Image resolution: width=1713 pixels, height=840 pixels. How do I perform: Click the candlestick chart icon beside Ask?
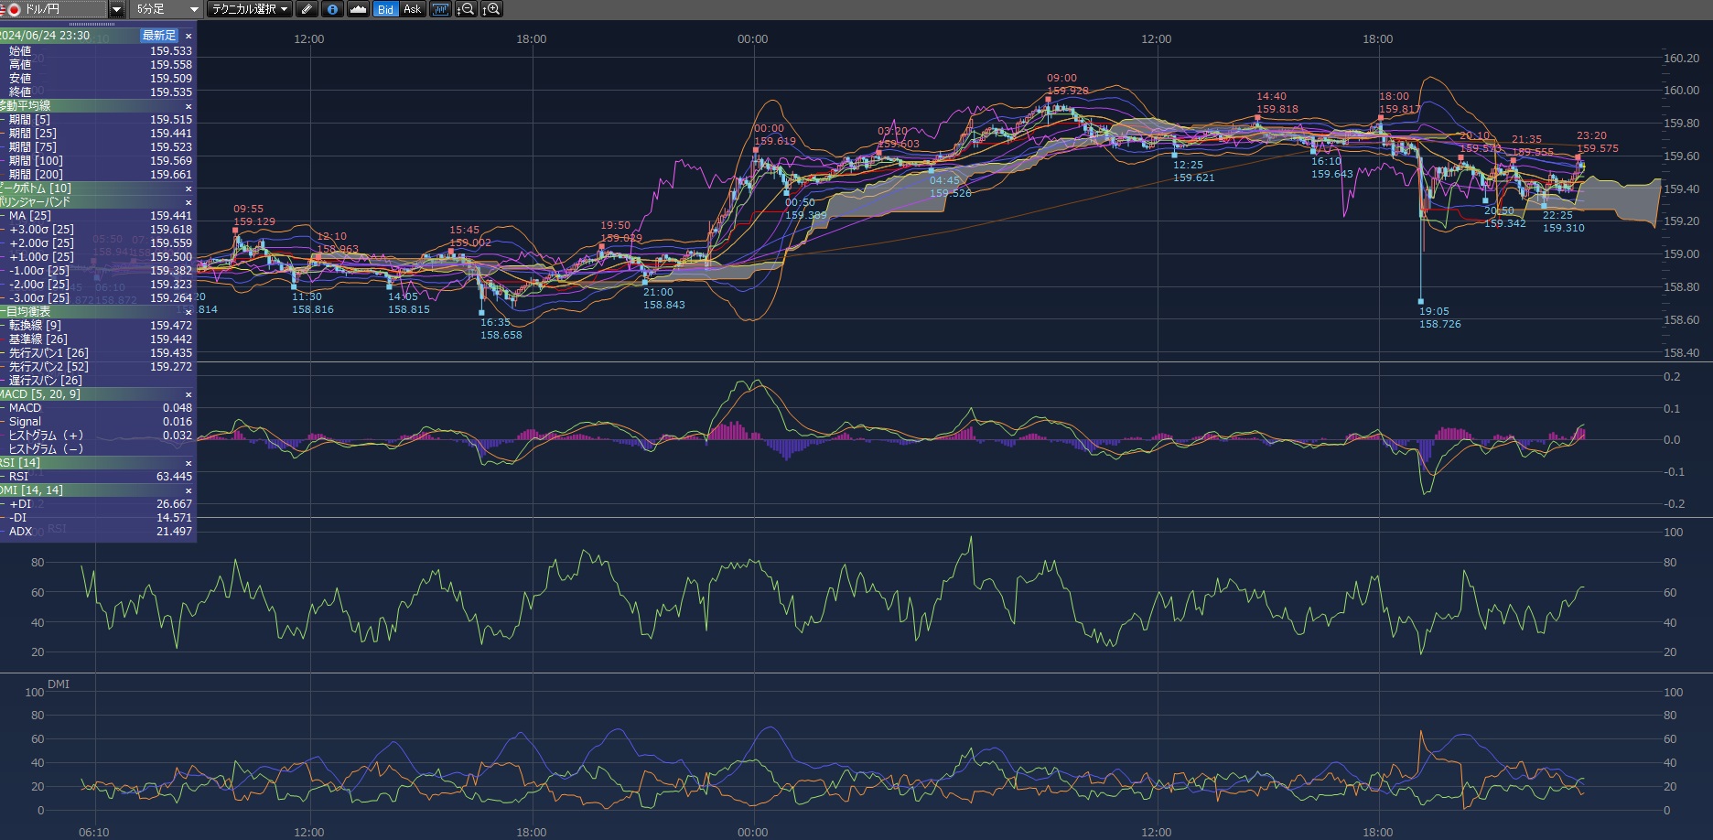point(441,9)
